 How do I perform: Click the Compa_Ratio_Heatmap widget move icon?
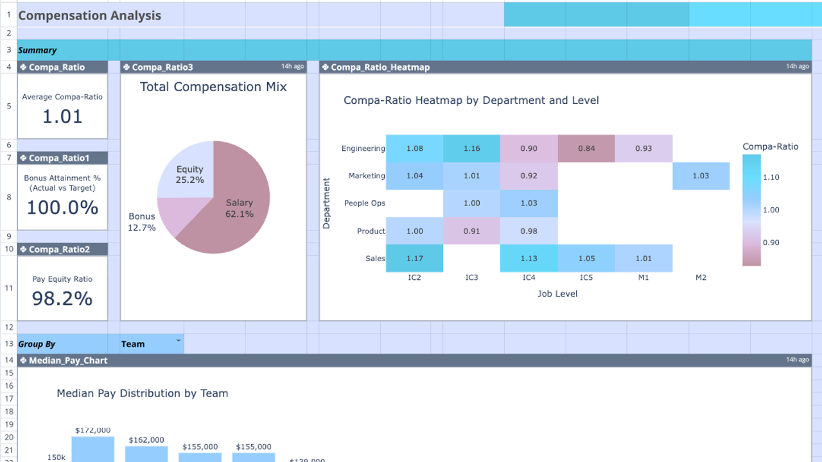[326, 67]
